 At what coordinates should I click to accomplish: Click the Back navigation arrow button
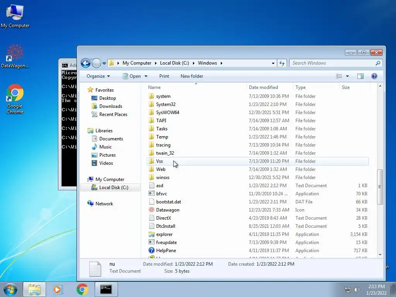pos(85,63)
